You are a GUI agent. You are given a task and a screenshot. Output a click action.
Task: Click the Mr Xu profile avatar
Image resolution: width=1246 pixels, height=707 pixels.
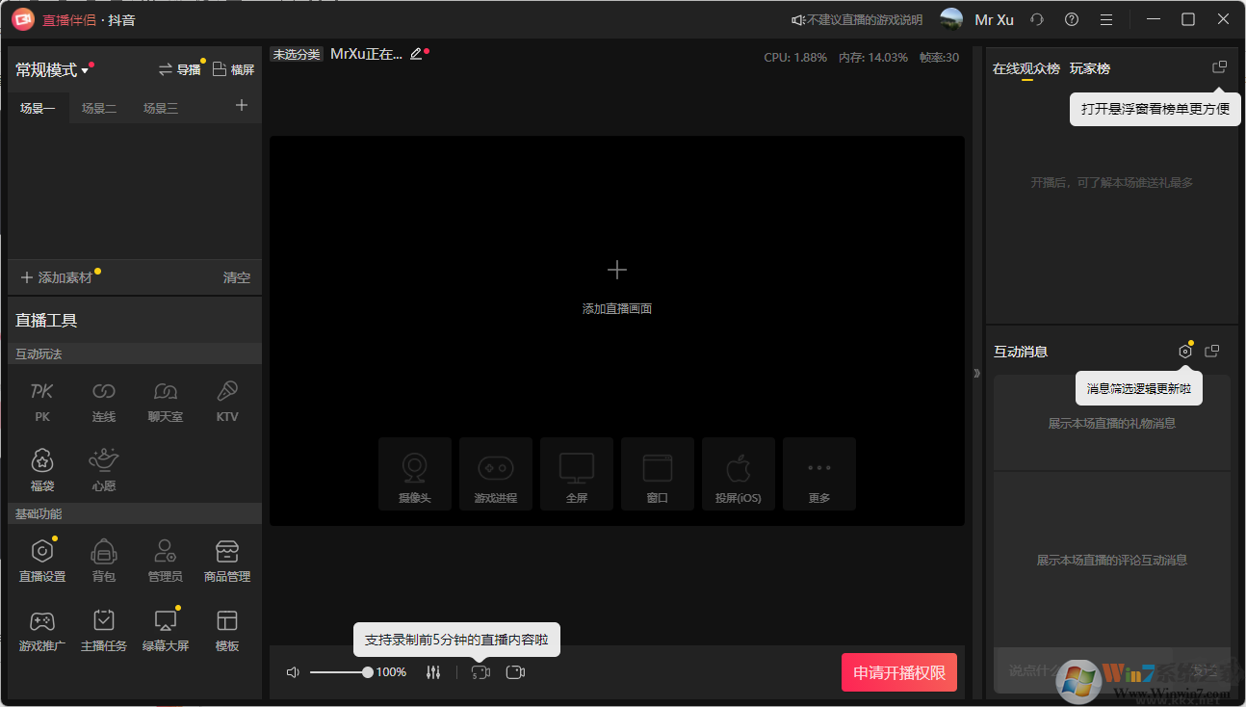[951, 19]
